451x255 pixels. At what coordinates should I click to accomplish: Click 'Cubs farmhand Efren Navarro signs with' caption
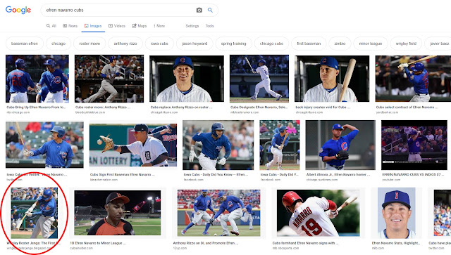tap(305, 243)
